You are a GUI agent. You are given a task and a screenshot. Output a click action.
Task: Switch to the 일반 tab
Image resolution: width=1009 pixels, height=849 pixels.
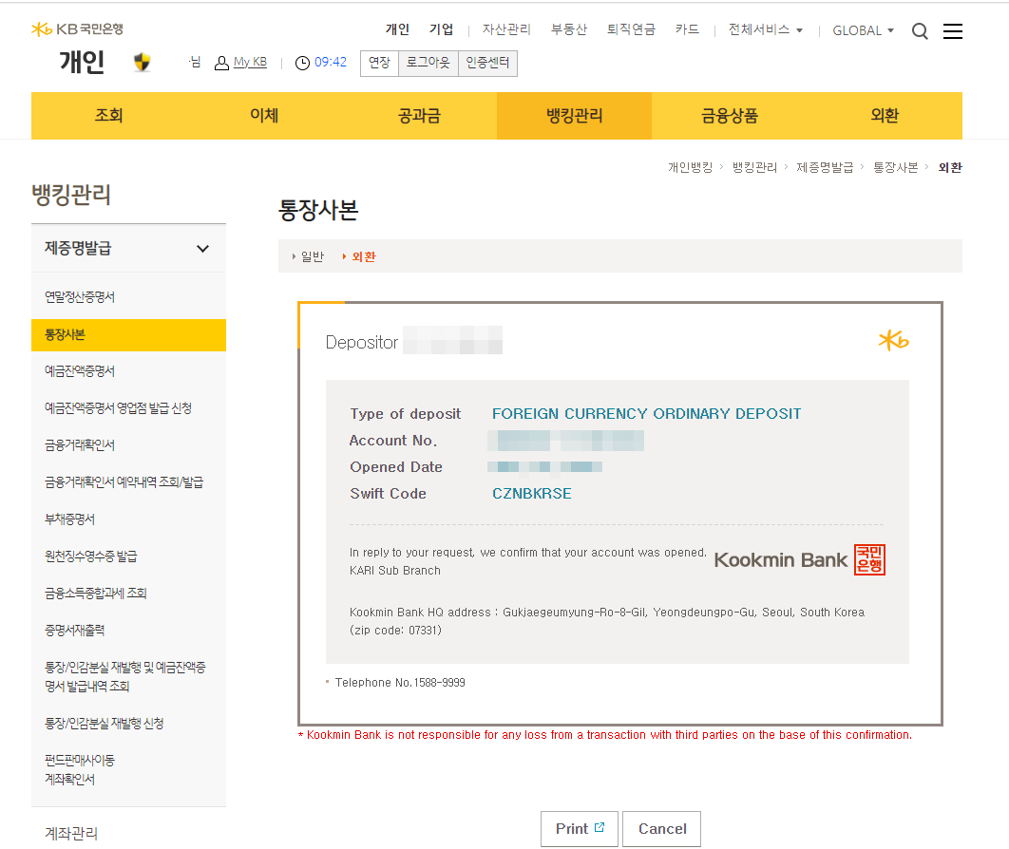(x=312, y=256)
